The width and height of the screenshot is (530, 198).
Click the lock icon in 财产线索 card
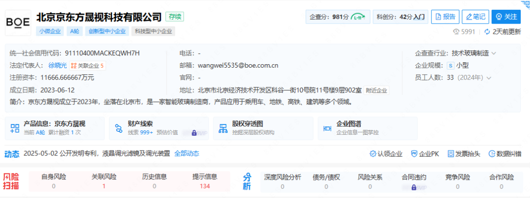tap(194, 133)
